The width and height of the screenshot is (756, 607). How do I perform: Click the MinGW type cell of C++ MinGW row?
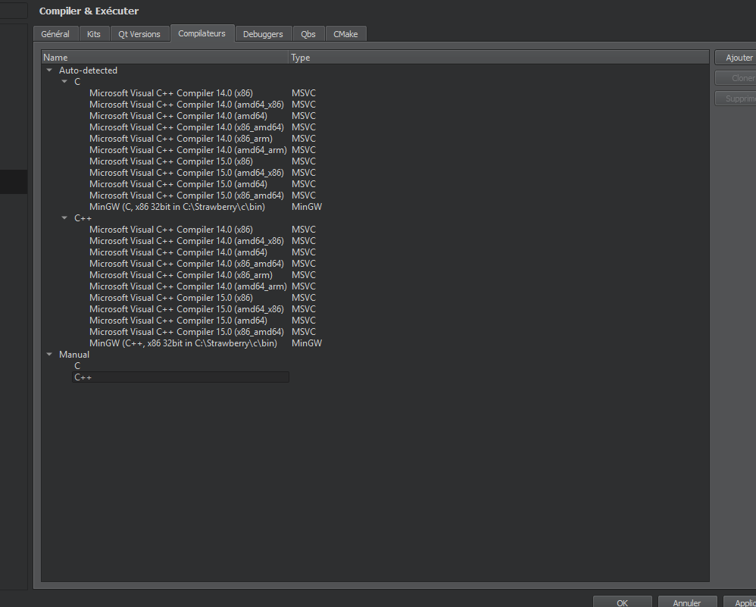[307, 343]
